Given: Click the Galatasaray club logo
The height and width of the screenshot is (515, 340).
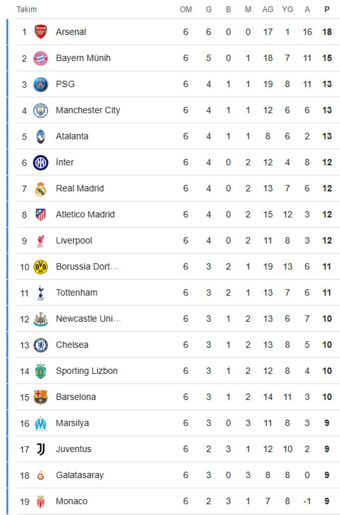Looking at the screenshot, I should pos(41,475).
